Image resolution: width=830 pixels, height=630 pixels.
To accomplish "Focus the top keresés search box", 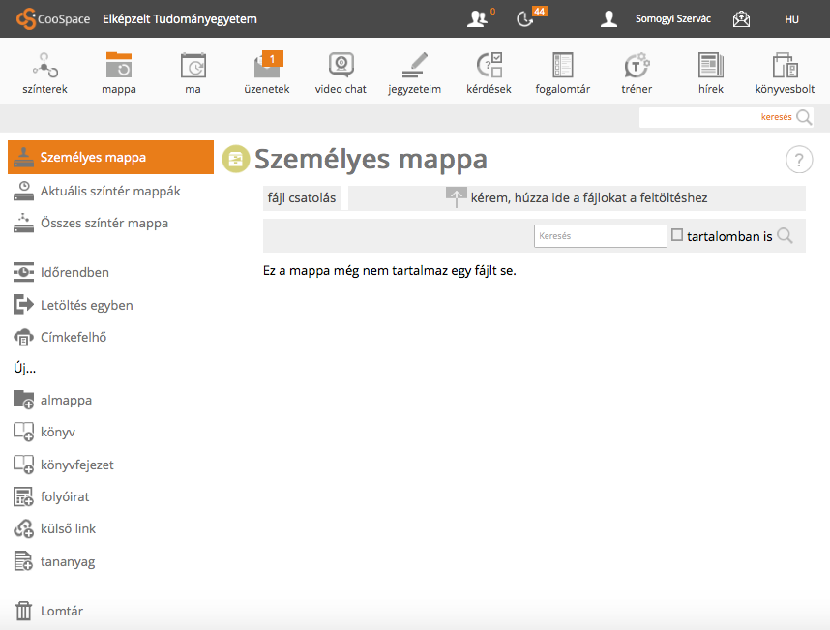I will [717, 117].
